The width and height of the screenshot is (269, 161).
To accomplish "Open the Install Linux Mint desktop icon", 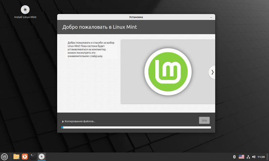I will [25, 12].
